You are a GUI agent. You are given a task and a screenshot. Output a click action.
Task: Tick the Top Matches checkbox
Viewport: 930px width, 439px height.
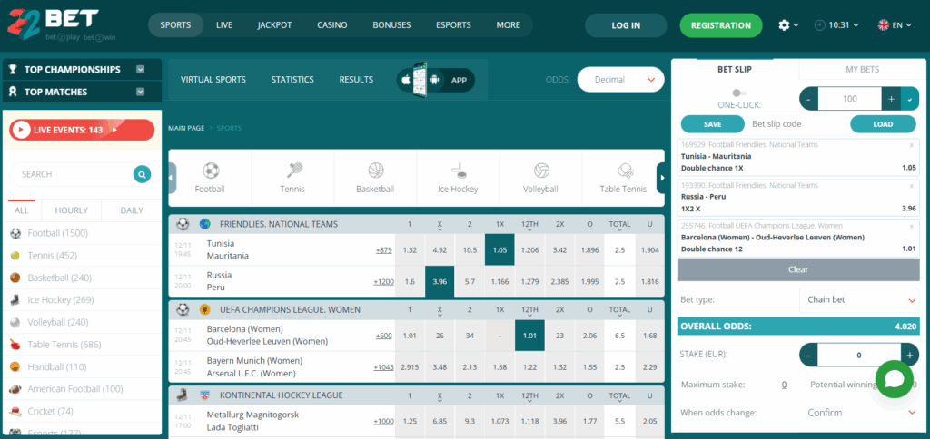point(141,92)
